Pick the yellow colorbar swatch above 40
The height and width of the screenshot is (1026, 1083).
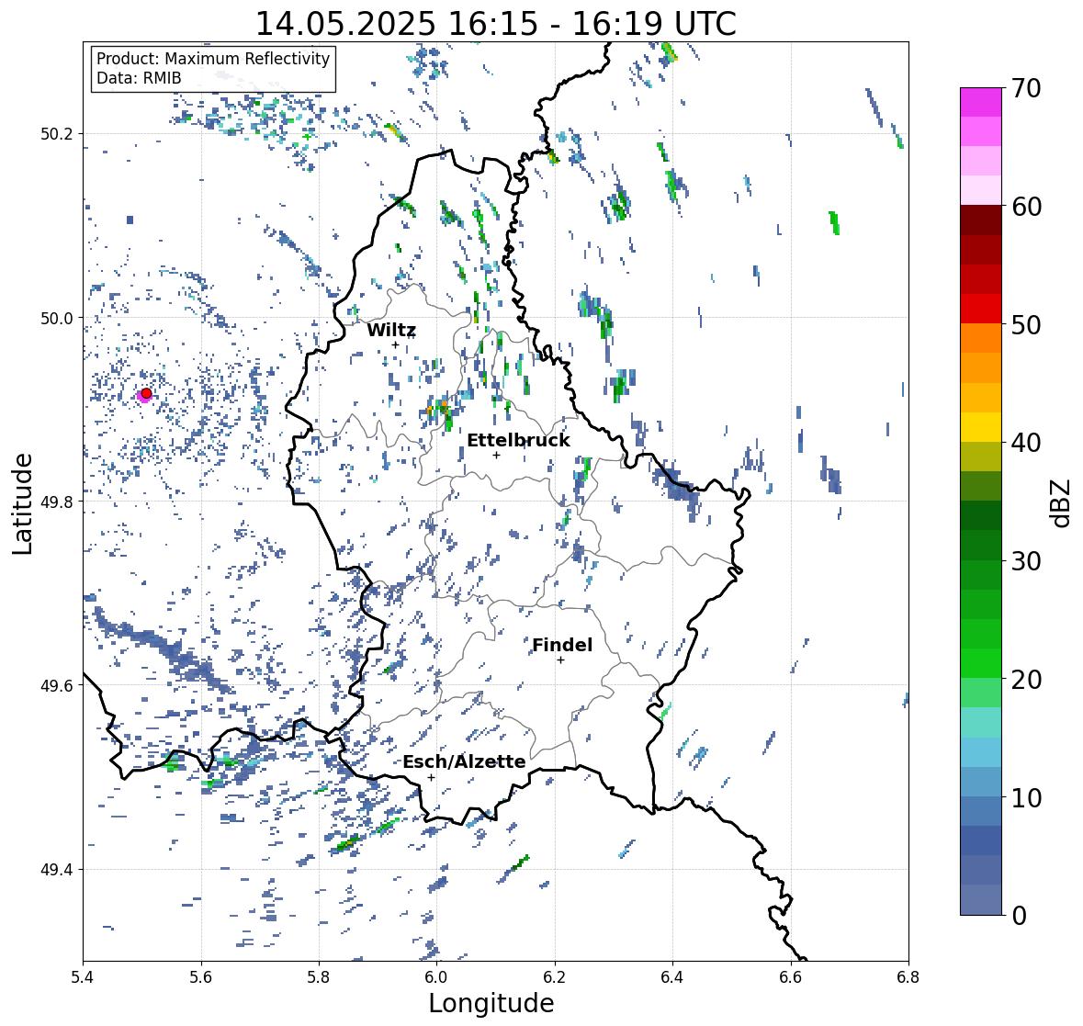tap(981, 427)
